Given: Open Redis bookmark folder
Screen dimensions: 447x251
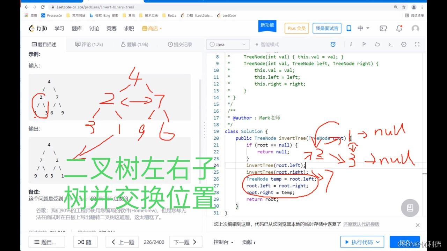Looking at the screenshot, I should click(169, 15).
